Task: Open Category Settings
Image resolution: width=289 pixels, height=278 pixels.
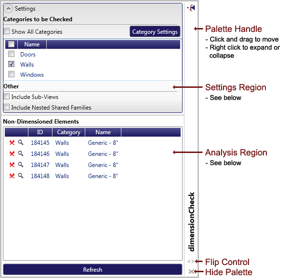Action: 155,32
